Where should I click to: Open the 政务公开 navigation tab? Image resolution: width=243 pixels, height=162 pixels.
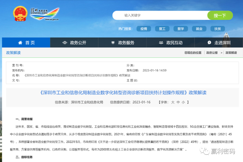pos(74,43)
